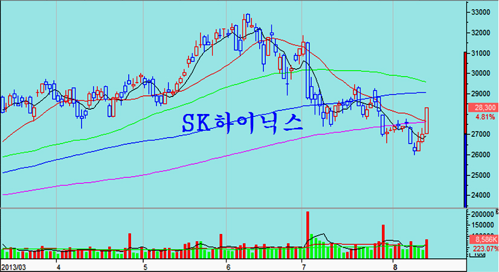Click the tallest red volume bar at month 7

click(x=307, y=229)
